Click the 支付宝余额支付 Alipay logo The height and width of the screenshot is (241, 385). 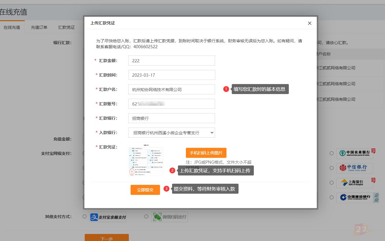click(x=108, y=217)
